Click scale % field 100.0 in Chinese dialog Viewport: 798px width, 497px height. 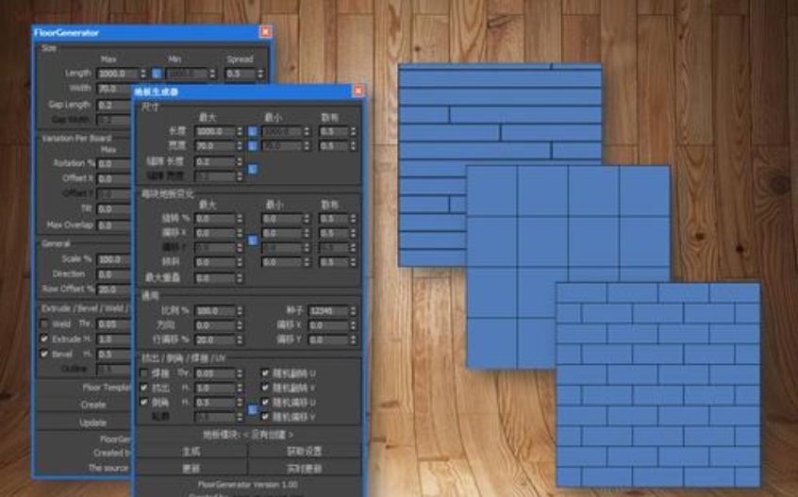(215, 310)
